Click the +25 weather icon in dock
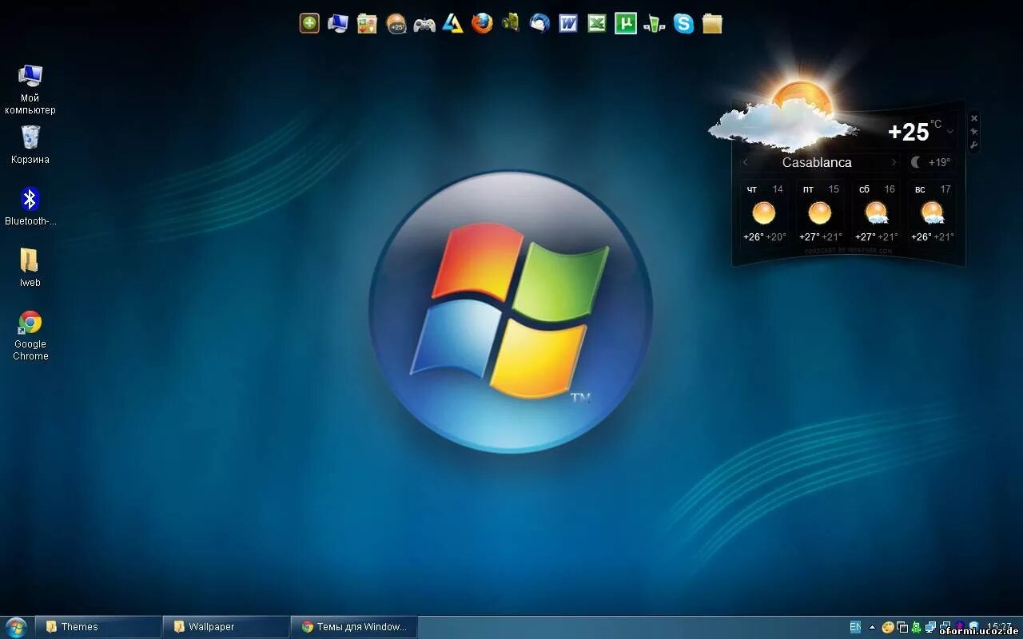This screenshot has width=1023, height=639. pyautogui.click(x=396, y=23)
